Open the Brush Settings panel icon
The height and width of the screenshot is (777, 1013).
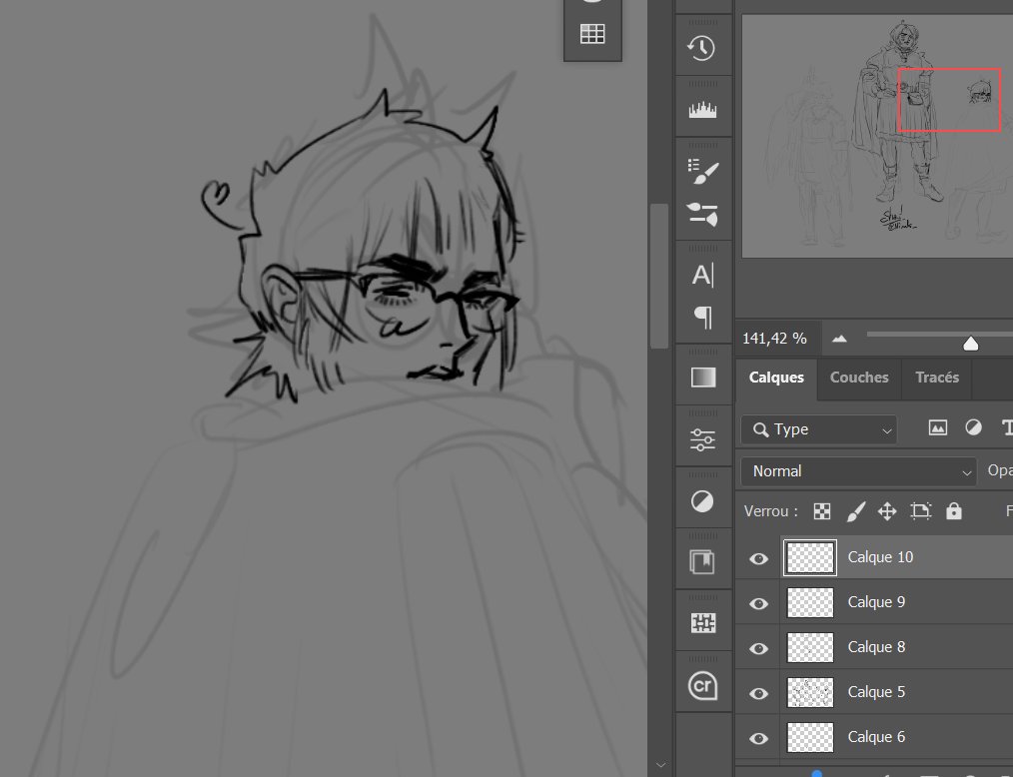(x=703, y=171)
